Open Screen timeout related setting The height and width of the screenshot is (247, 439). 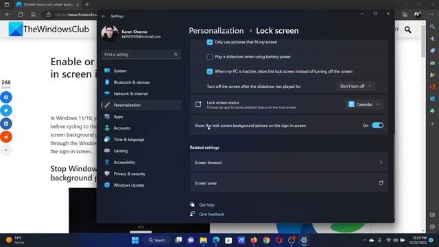(x=289, y=163)
